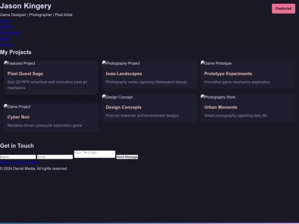299x224 pixels.
Task: Open the Pixel Quest Saga card title
Action: tap(25, 74)
